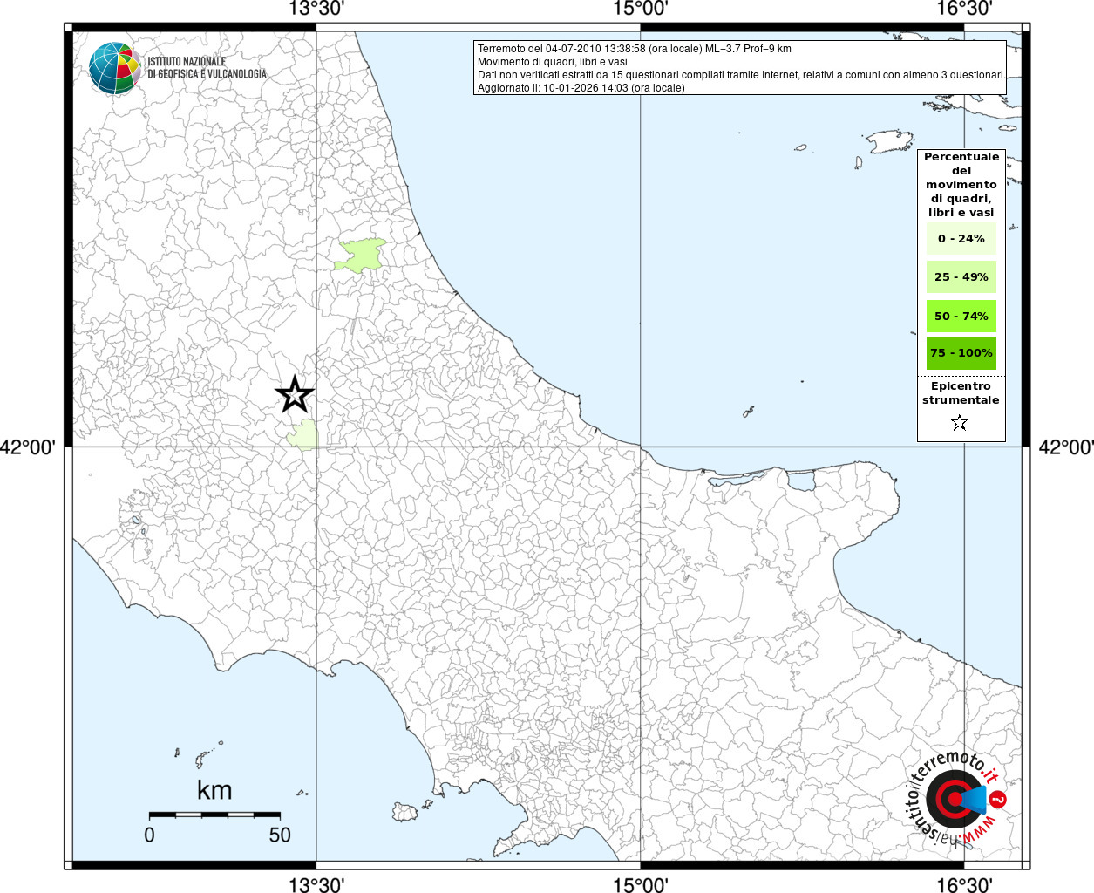Click the black and white scale bar
The image size is (1094, 893).
pyautogui.click(x=214, y=815)
